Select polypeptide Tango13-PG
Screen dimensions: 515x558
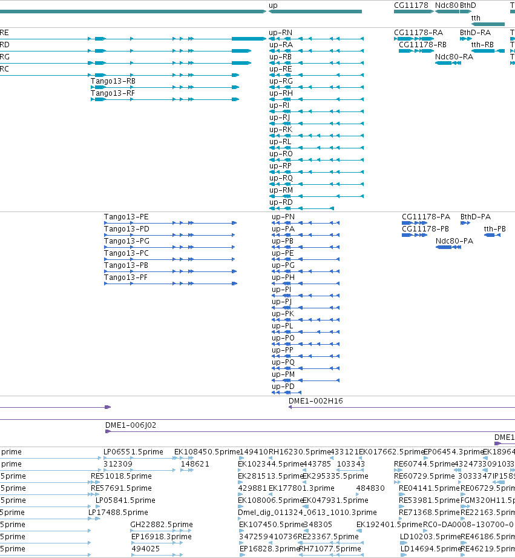[126, 241]
